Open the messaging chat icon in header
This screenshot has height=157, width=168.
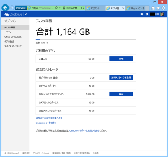pyautogui.click(x=142, y=14)
